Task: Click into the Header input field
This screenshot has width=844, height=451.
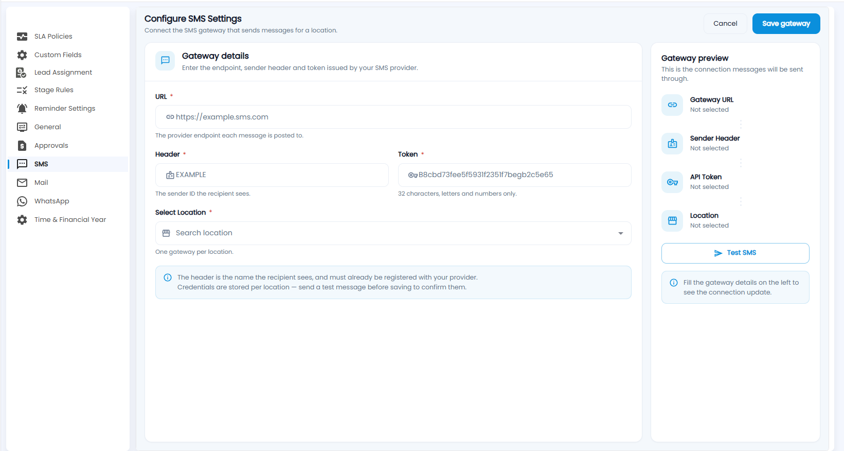Action: [x=272, y=175]
